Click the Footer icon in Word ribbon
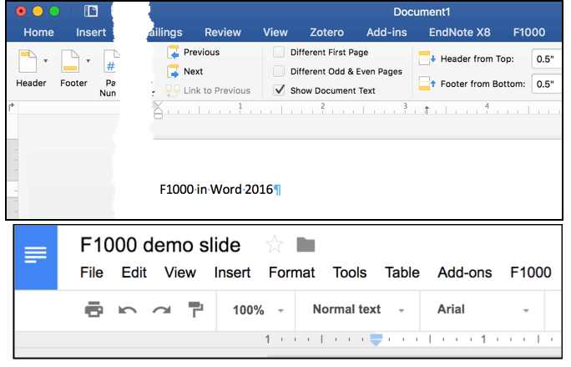 (70, 61)
